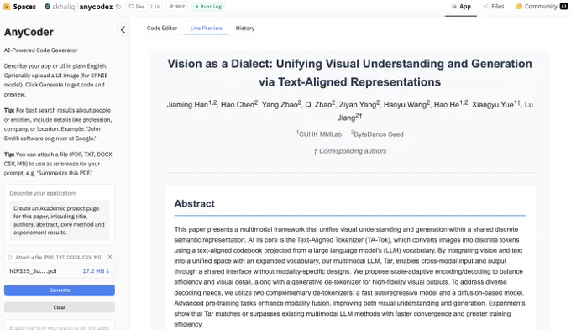Click the Running status badge
571x330 pixels.
coord(208,7)
